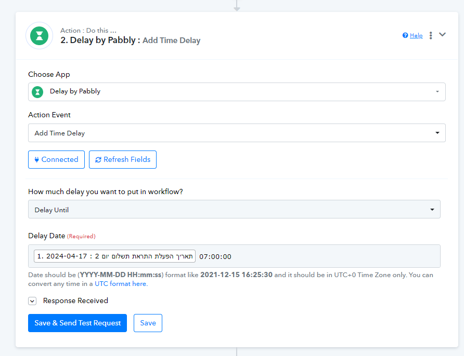Viewport: 464px width, 356px height.
Task: Click the Action : Do this ... label
Action: point(88,31)
